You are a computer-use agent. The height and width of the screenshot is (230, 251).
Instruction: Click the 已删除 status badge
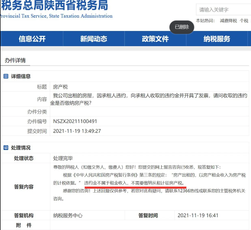coord(182,27)
